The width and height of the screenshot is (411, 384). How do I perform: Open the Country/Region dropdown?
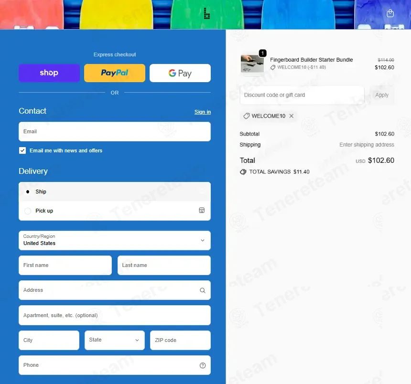115,240
